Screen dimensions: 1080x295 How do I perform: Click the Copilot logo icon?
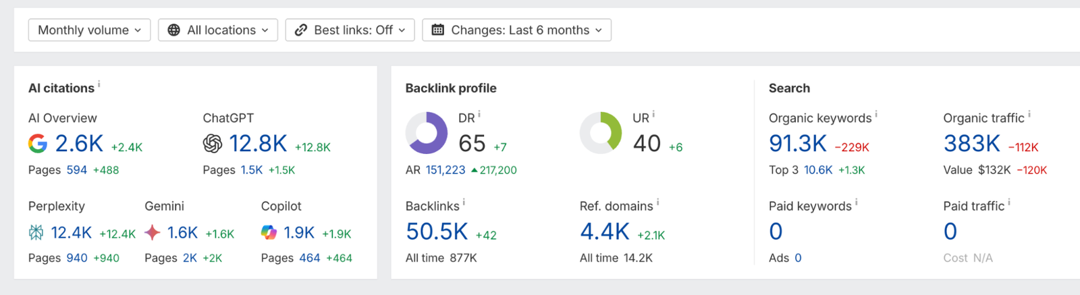[x=269, y=233]
